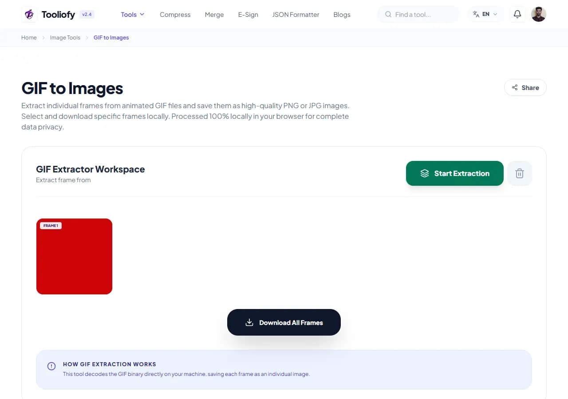This screenshot has width=568, height=399.
Task: Click the Start Extraction button
Action: click(455, 173)
